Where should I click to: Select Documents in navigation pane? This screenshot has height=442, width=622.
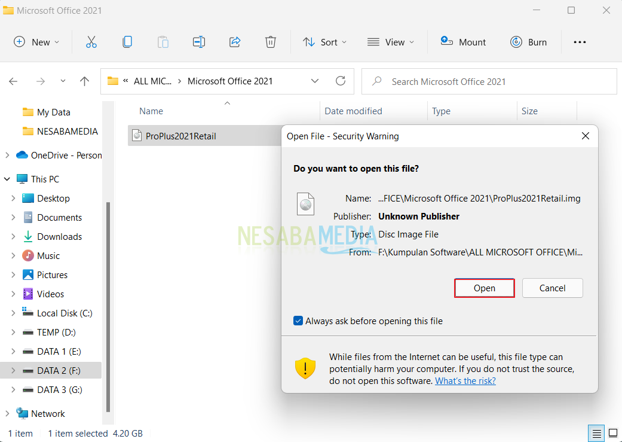[x=53, y=217]
